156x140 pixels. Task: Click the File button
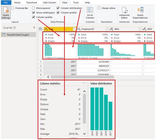[6, 3]
